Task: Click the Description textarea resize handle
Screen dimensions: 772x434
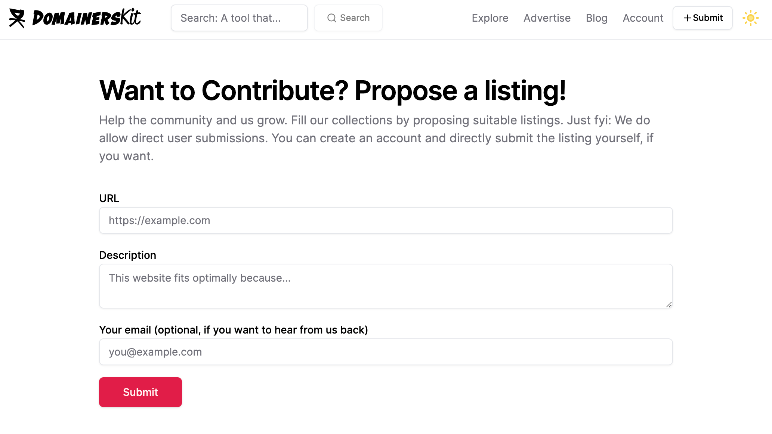Action: tap(668, 305)
